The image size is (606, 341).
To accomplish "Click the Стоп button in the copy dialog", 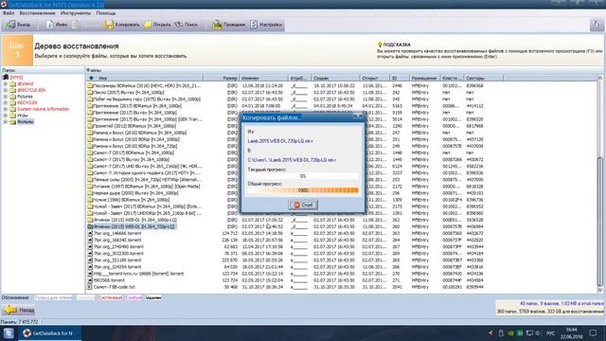I will tap(303, 205).
